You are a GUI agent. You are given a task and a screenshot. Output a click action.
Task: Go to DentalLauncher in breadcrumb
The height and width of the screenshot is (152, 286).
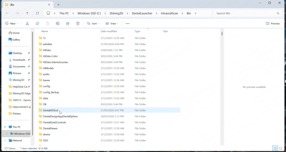(142, 13)
